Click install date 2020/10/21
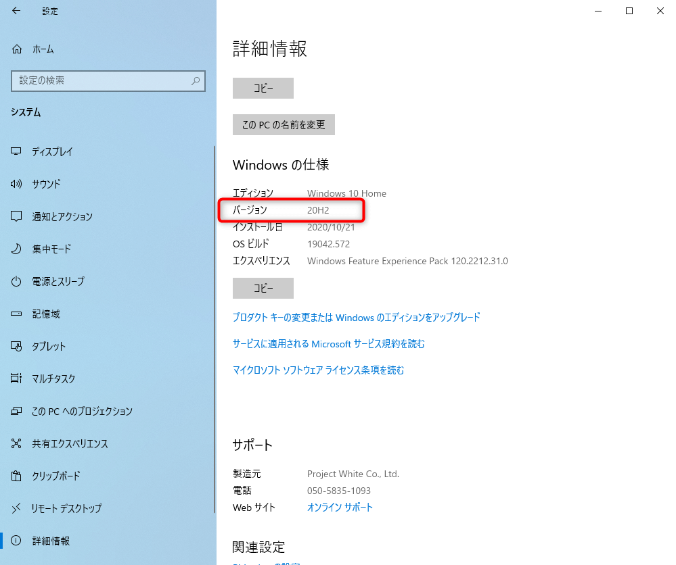The image size is (676, 565). click(331, 227)
